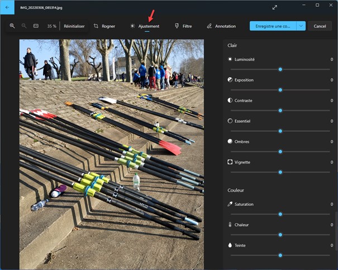Click the Luminosité slider handle

[x=280, y=69]
